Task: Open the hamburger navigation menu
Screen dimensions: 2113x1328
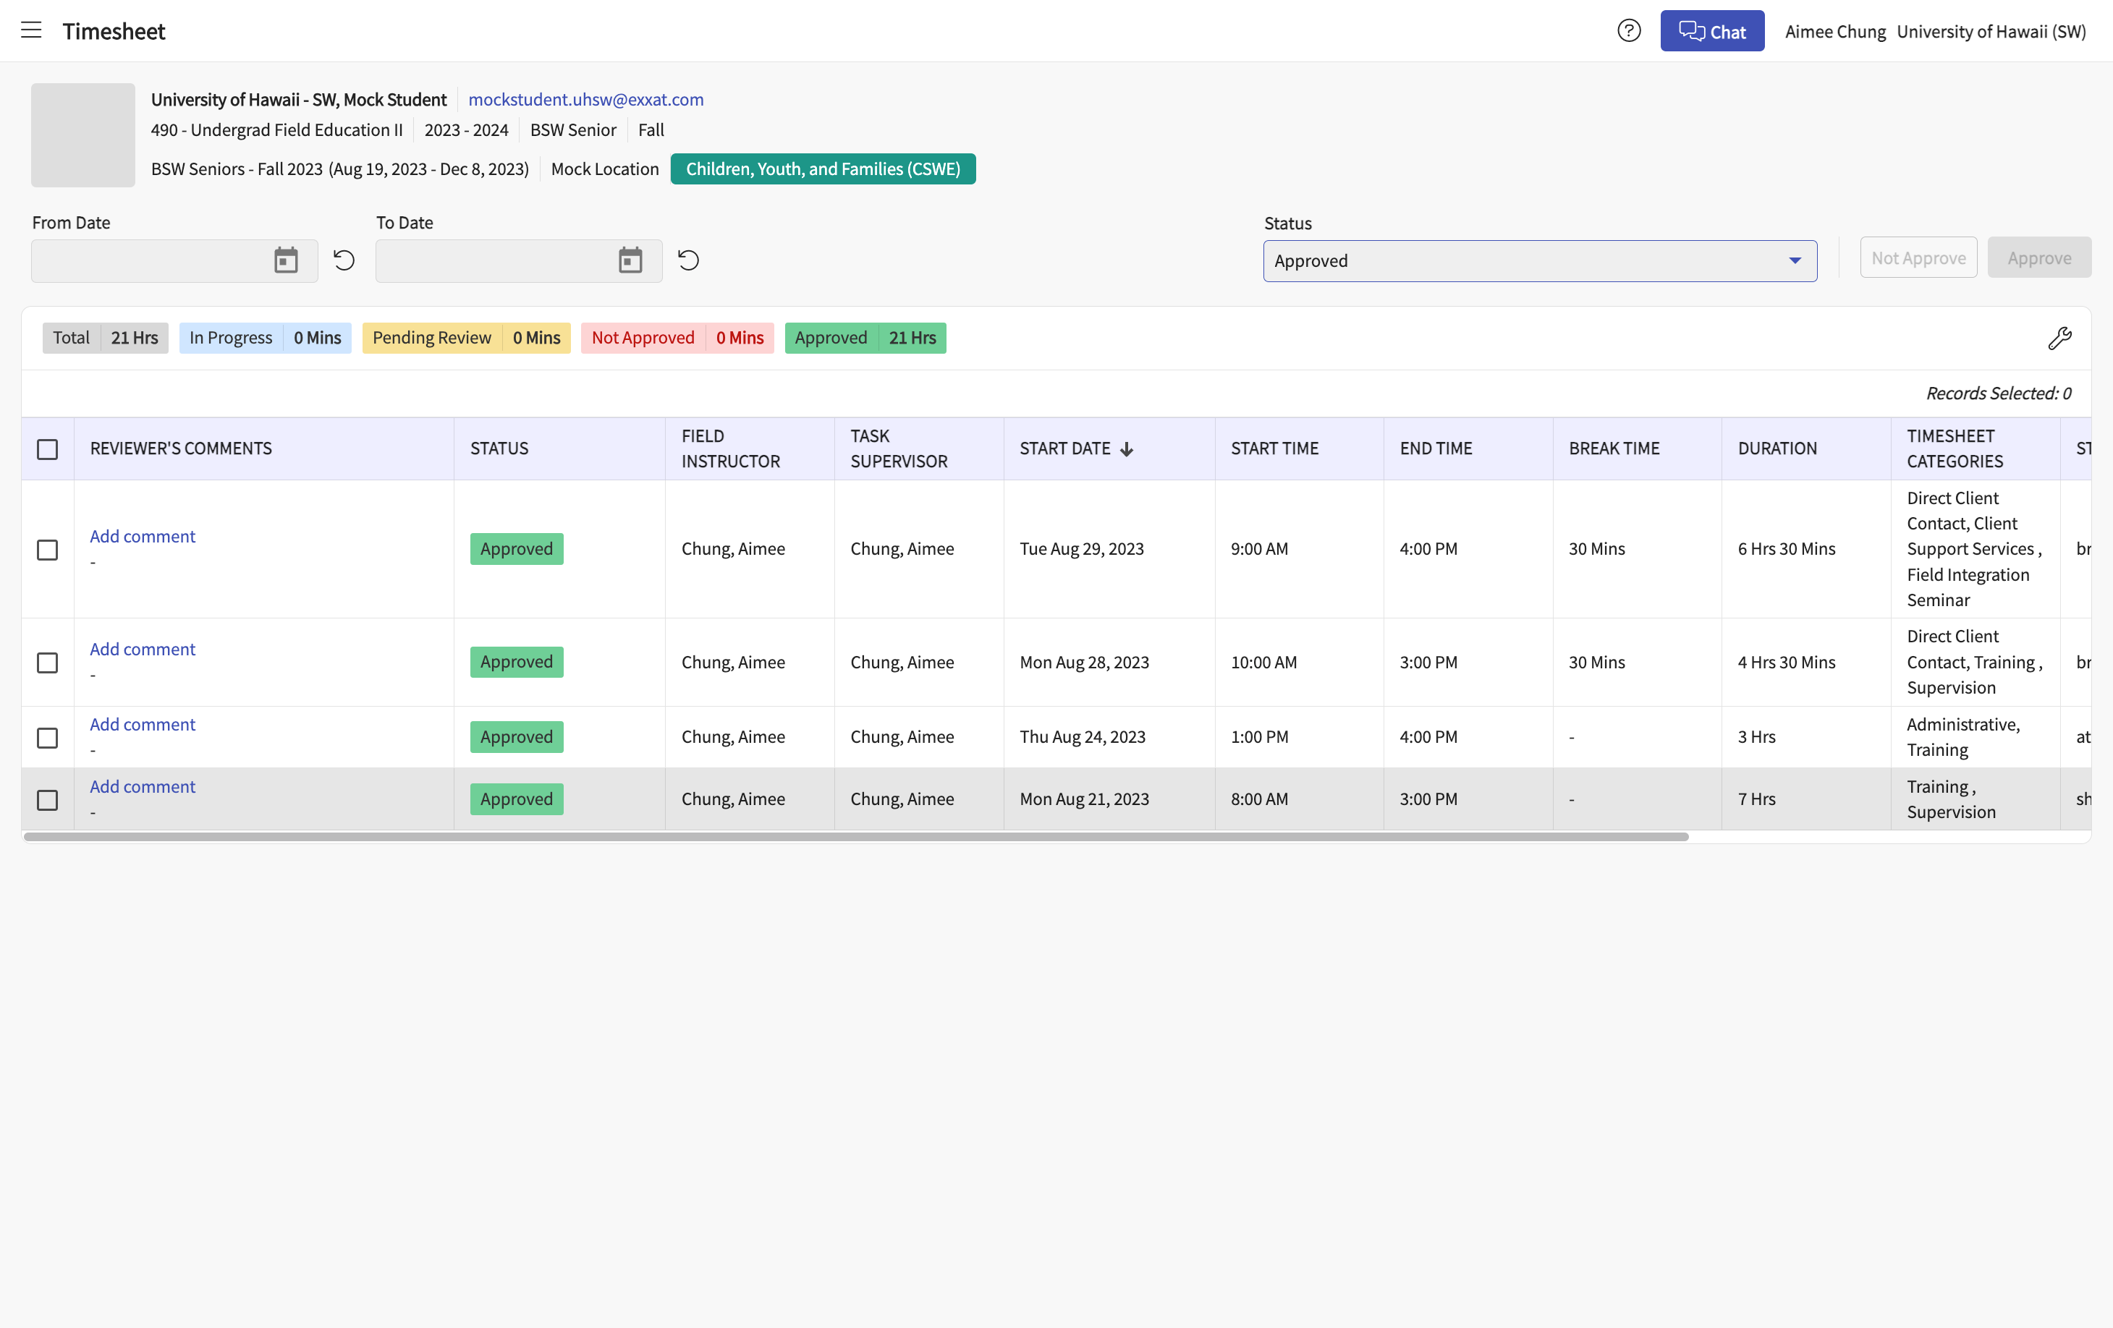Action: pyautogui.click(x=30, y=30)
